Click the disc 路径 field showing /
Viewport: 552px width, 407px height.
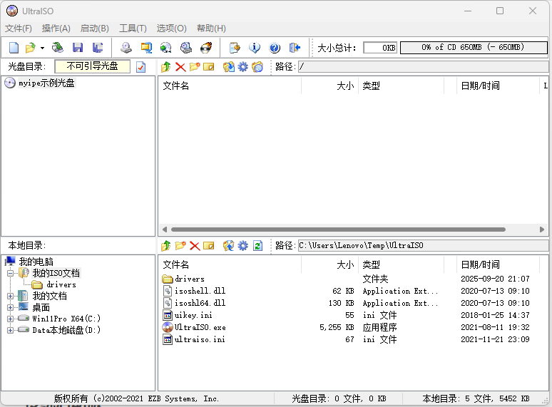tap(423, 66)
